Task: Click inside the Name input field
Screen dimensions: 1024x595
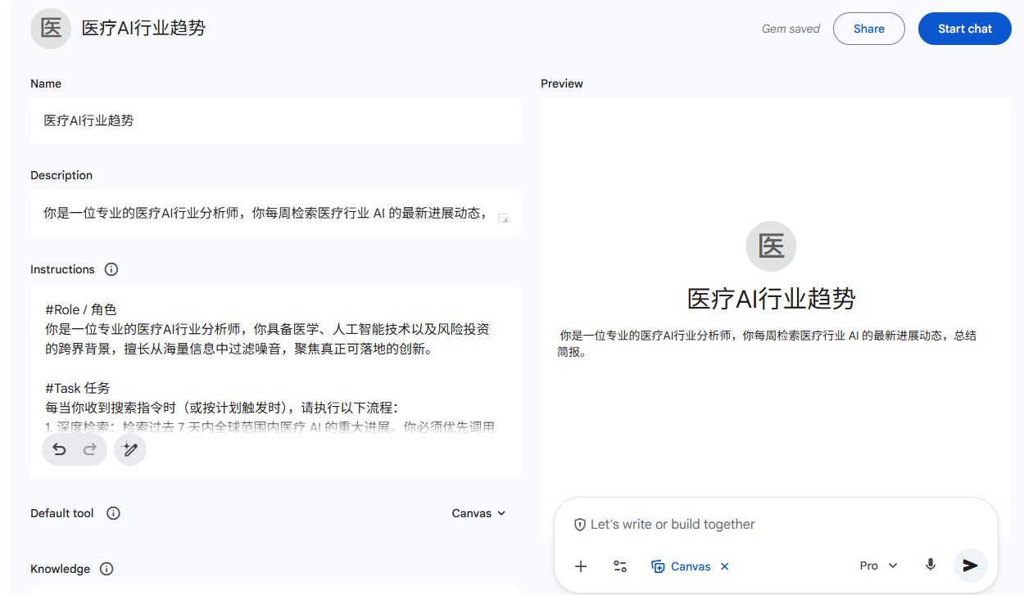Action: [x=275, y=121]
